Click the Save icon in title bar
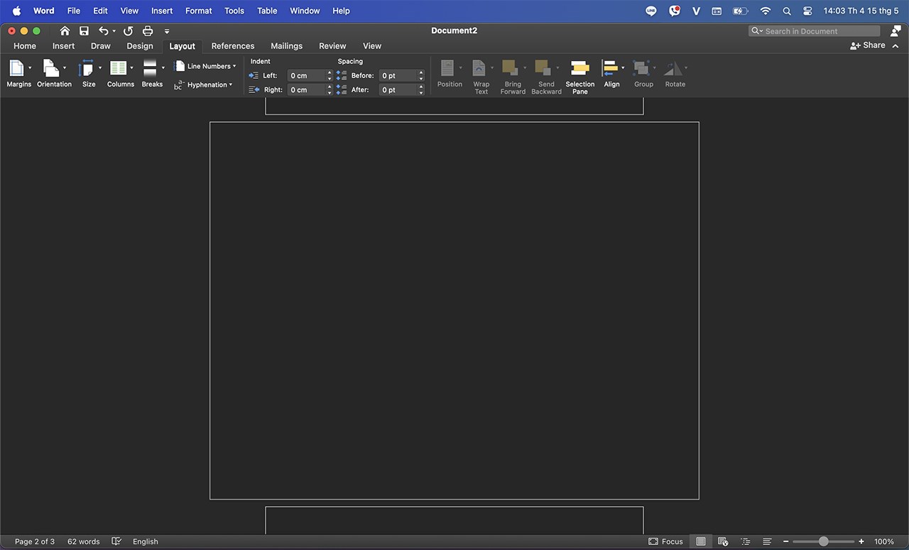 click(x=84, y=31)
